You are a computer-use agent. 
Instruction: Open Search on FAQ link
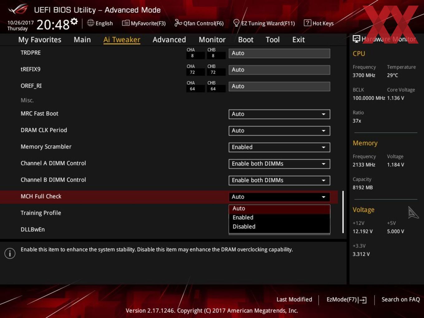click(x=401, y=299)
